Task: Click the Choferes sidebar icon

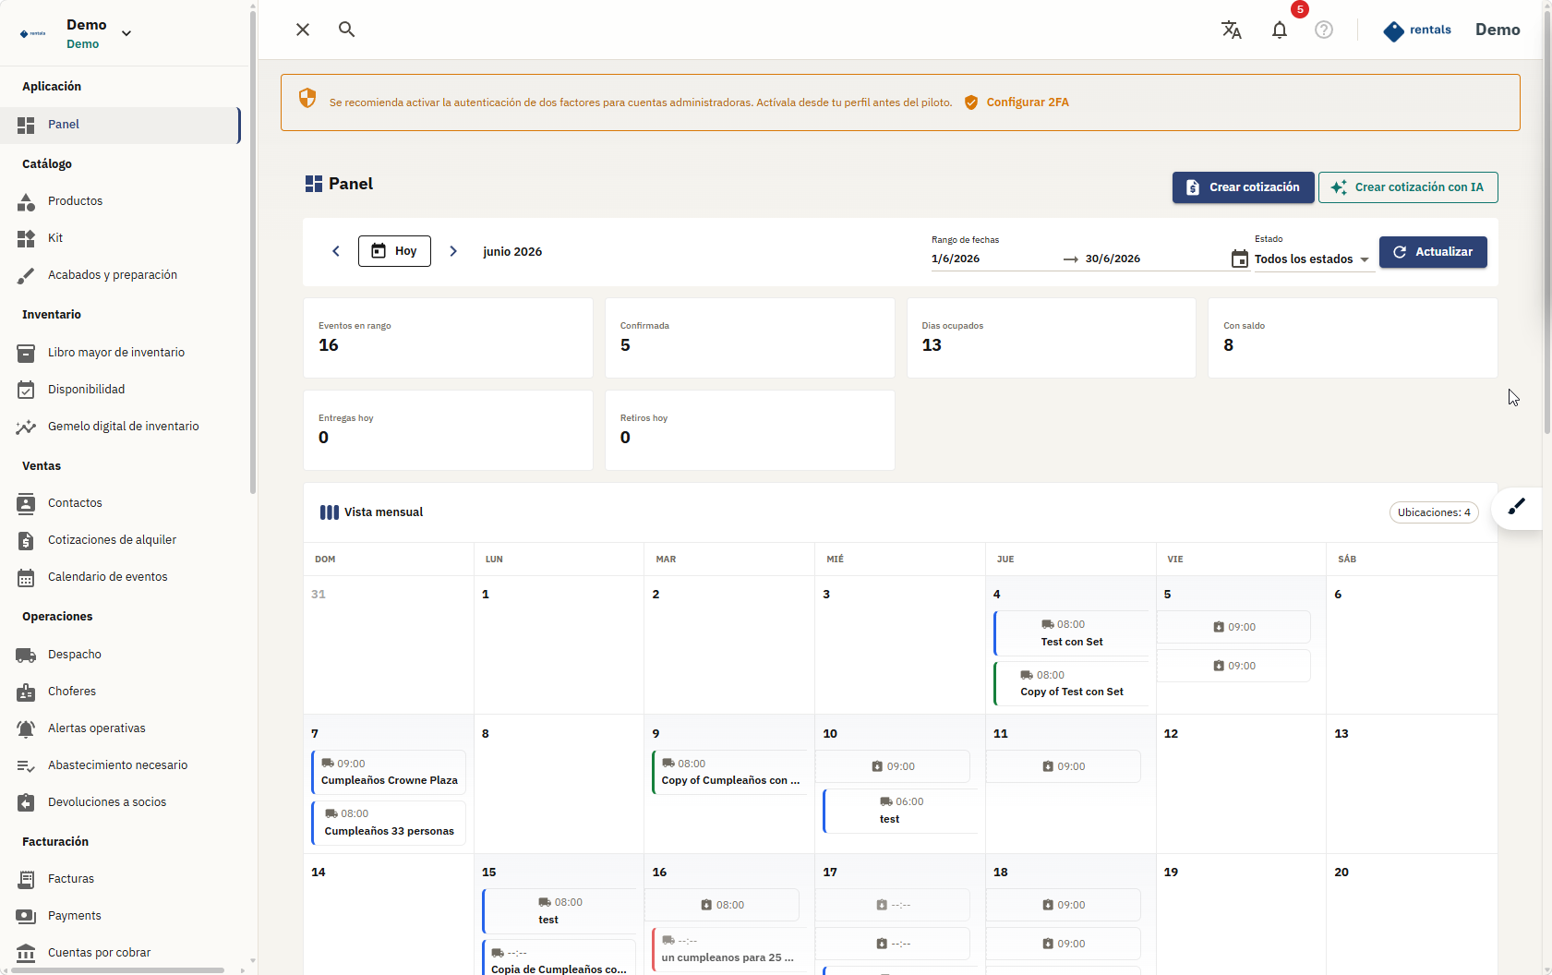Action: click(x=26, y=692)
